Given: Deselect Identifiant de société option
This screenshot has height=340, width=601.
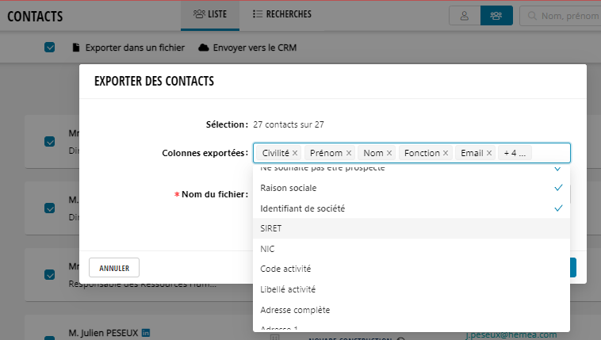Looking at the screenshot, I should pos(412,208).
